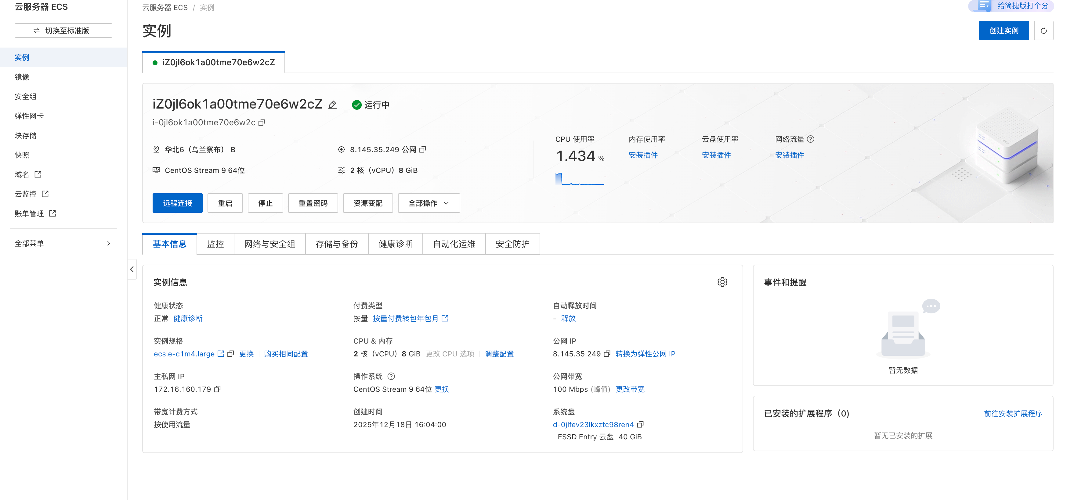Select 安全组 in the left sidebar

26,96
